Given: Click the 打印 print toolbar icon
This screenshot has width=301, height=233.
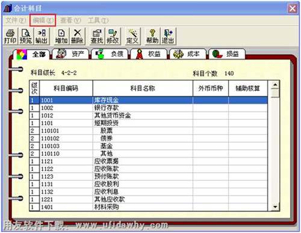Looking at the screenshot, I should [x=10, y=36].
